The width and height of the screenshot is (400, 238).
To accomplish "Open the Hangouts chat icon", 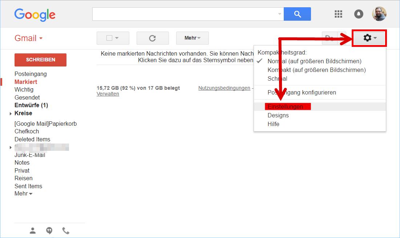I will point(49,231).
